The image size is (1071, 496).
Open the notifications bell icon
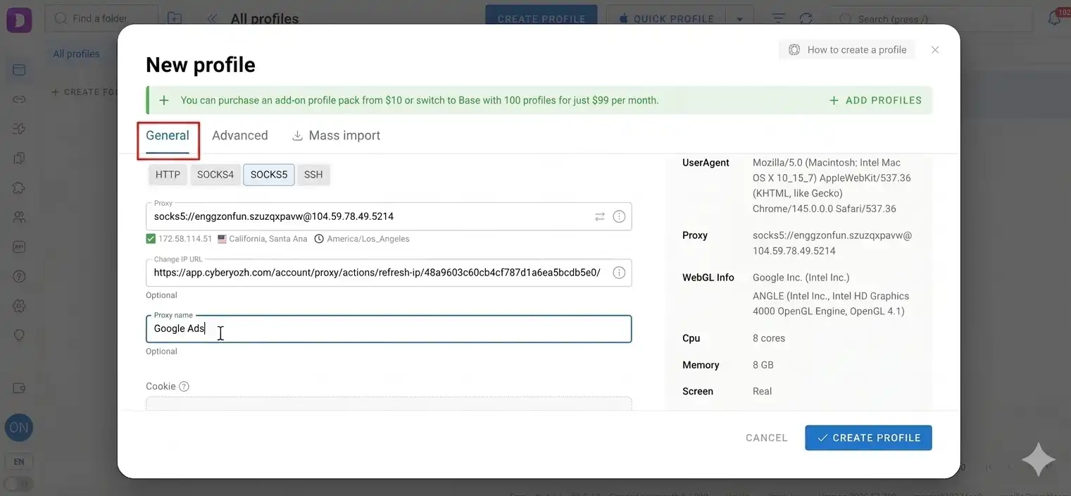pos(1054,19)
